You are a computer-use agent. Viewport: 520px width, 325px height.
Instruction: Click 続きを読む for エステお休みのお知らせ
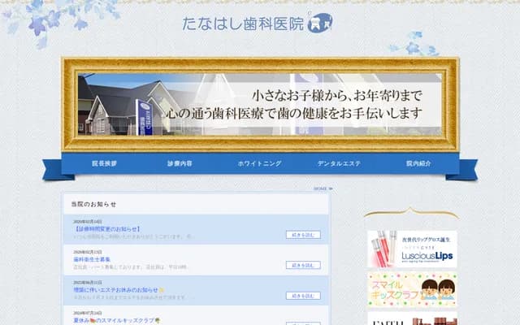(x=303, y=296)
